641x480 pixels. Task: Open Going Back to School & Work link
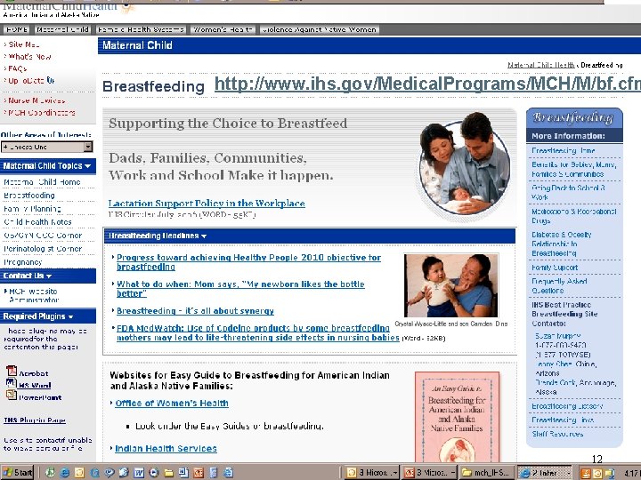568,192
